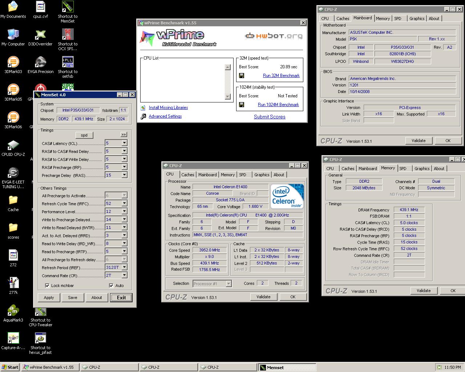Switch to Caches tab in the Mainboard CPU-Z window
465x372 pixels.
(343, 19)
